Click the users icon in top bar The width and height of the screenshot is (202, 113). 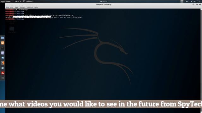click(x=187, y=1)
